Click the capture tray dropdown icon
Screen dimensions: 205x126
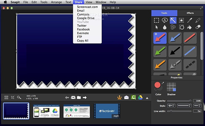tap(73, 98)
